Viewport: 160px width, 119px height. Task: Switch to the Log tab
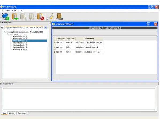(x=4, y=113)
